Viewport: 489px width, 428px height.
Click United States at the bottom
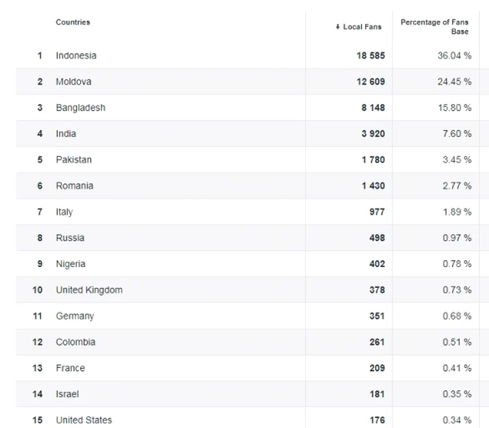click(84, 420)
